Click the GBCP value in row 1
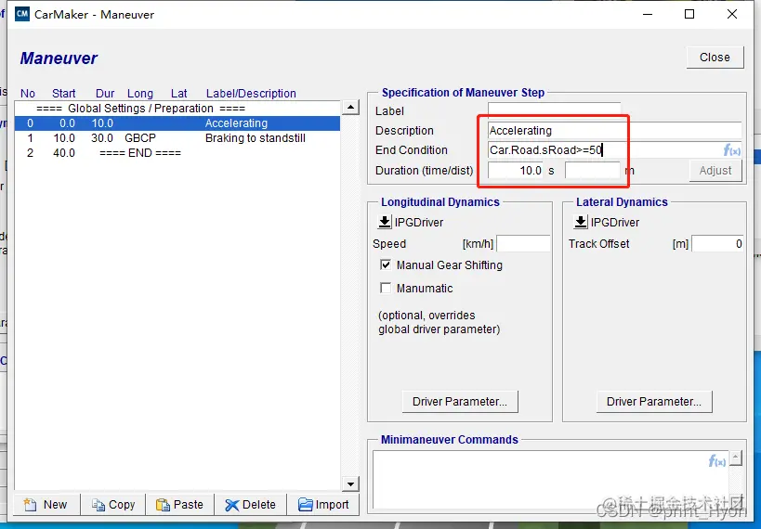Viewport: 761px width, 529px height. point(140,138)
